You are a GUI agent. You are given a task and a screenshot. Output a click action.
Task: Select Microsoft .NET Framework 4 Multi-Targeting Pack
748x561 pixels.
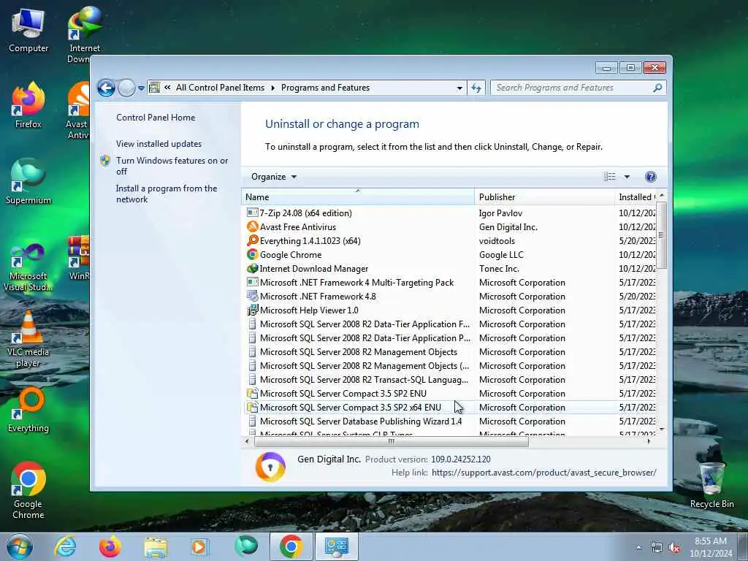(356, 283)
